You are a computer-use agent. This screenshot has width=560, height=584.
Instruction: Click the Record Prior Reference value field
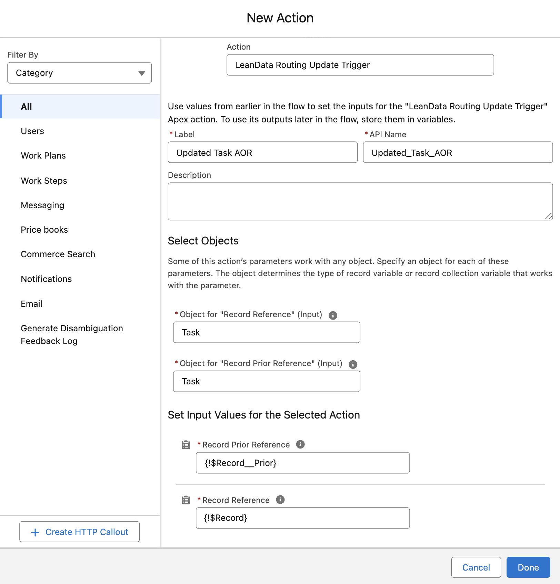pos(302,463)
